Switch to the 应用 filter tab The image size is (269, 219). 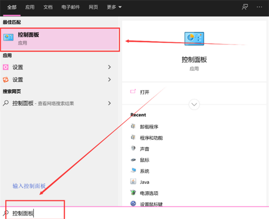click(x=30, y=7)
